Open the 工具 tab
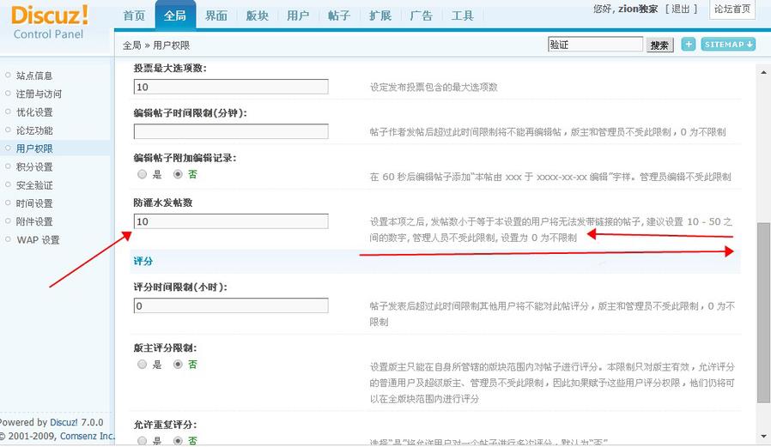 coord(462,15)
